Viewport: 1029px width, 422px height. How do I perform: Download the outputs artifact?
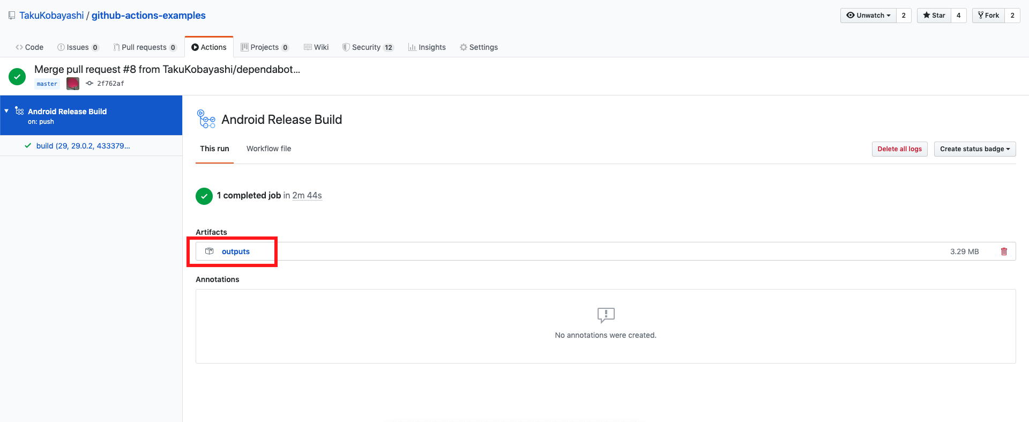pyautogui.click(x=236, y=251)
